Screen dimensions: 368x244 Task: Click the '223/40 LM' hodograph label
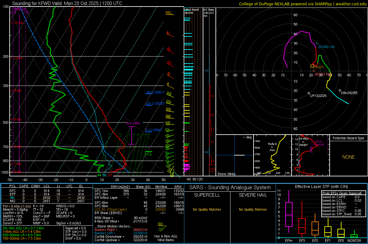pos(326,47)
